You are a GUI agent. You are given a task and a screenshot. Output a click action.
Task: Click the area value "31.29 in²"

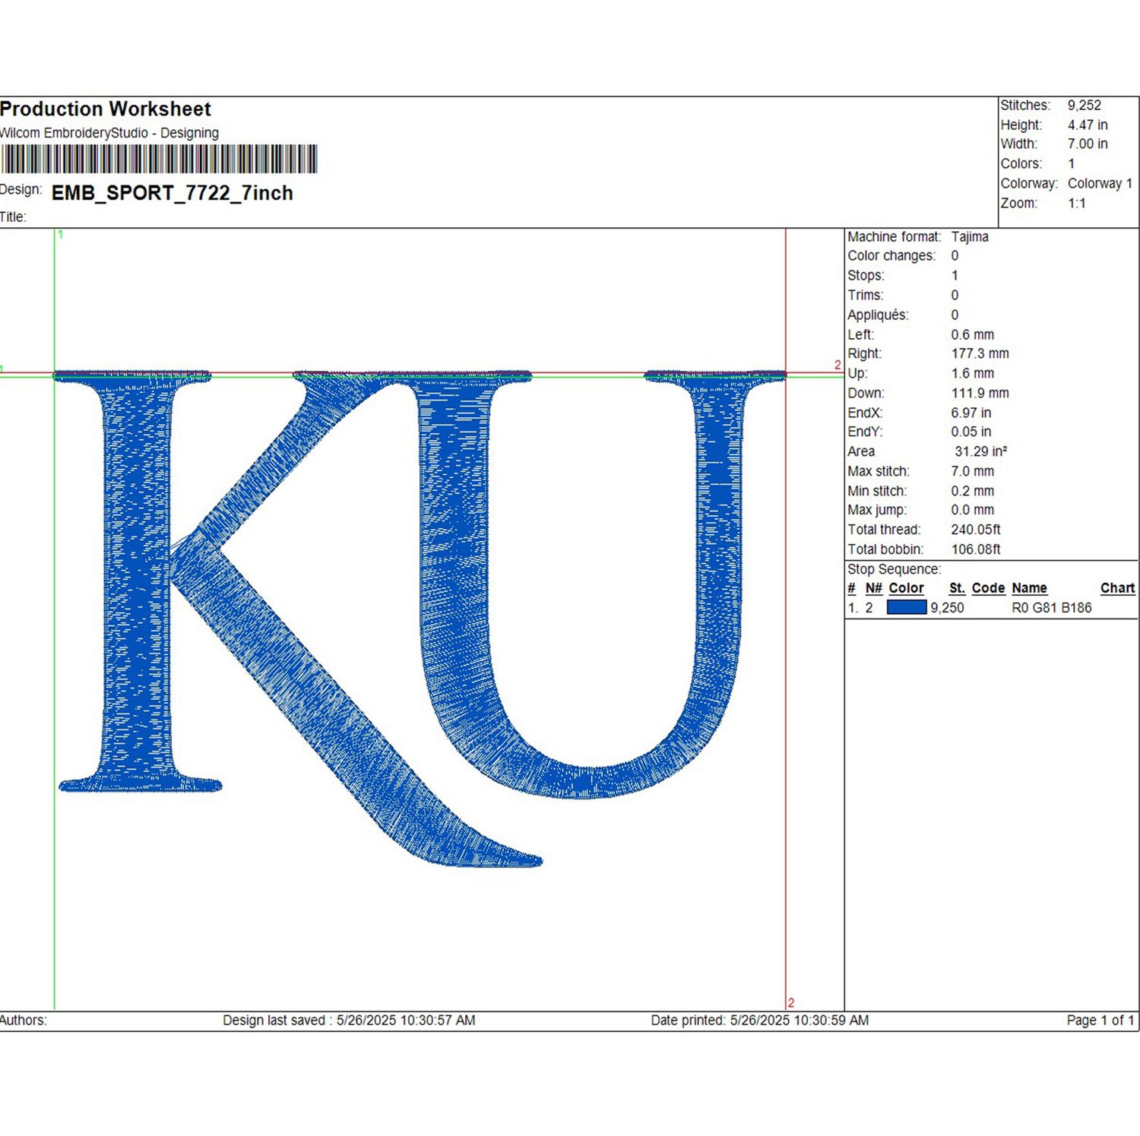(x=981, y=451)
